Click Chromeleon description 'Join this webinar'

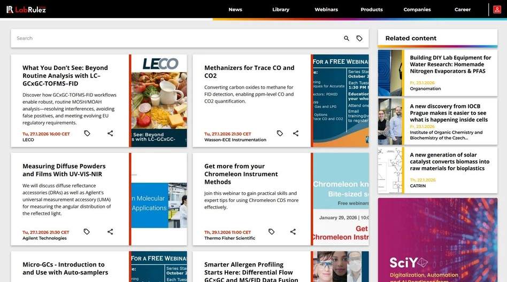click(251, 200)
